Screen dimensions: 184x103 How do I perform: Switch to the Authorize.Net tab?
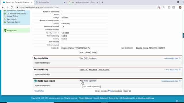click(51, 2)
